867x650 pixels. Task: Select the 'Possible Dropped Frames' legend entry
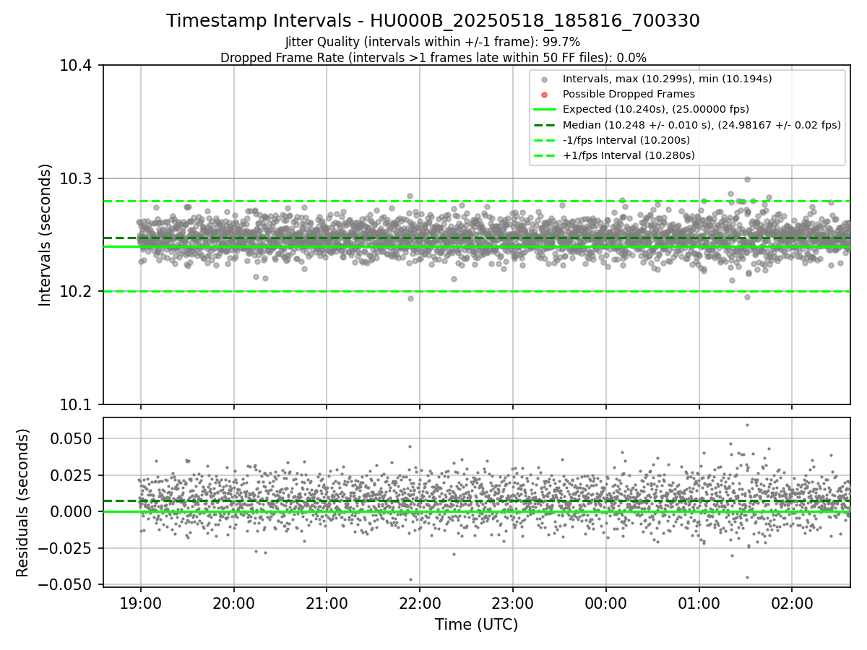[615, 94]
